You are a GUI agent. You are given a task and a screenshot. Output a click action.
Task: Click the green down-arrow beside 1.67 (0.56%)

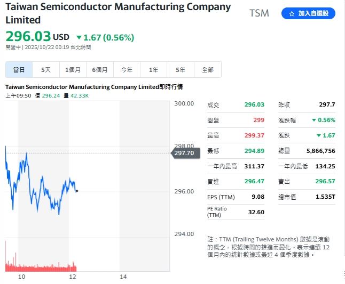click(x=79, y=38)
